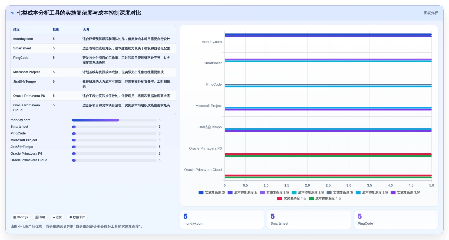449x240 pixels.
Task: Toggle the 实施复杂度 4.5/ legend swatch
Action: click(x=280, y=199)
